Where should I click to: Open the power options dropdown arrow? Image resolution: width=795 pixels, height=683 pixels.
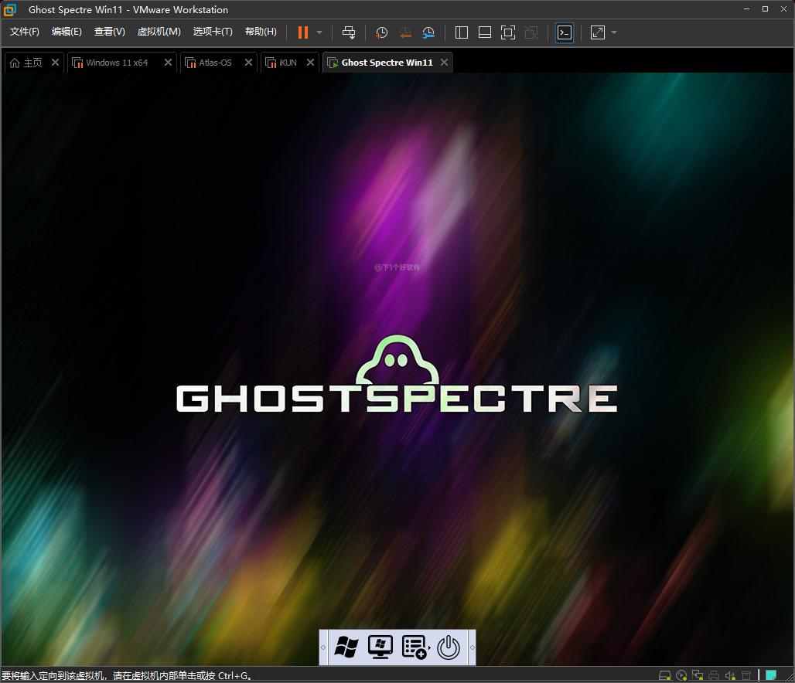coord(319,32)
